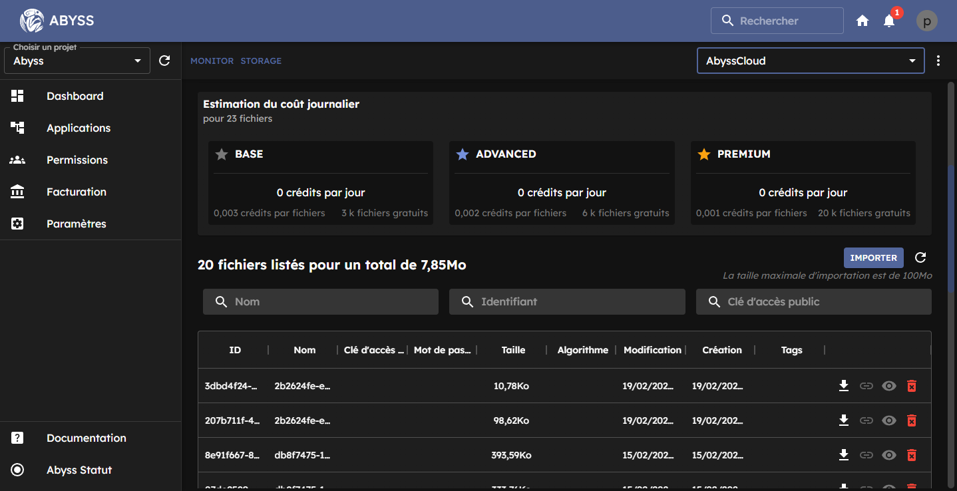Viewport: 957px width, 491px height.
Task: Open notifications bell icon
Action: click(889, 21)
